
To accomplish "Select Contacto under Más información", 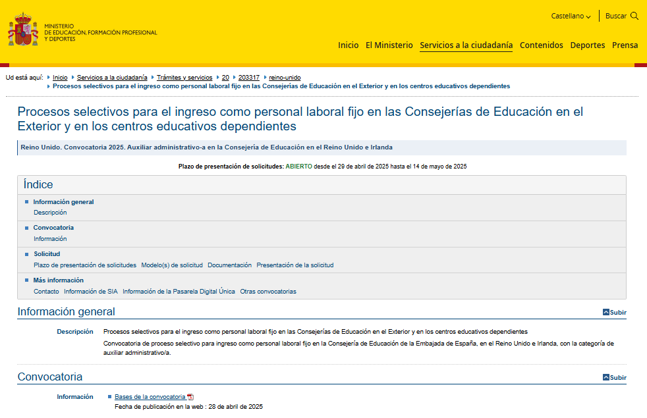I will click(45, 291).
